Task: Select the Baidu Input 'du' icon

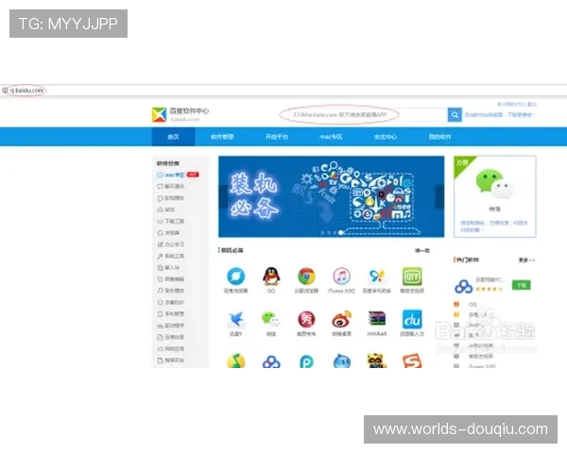Action: pos(412,319)
